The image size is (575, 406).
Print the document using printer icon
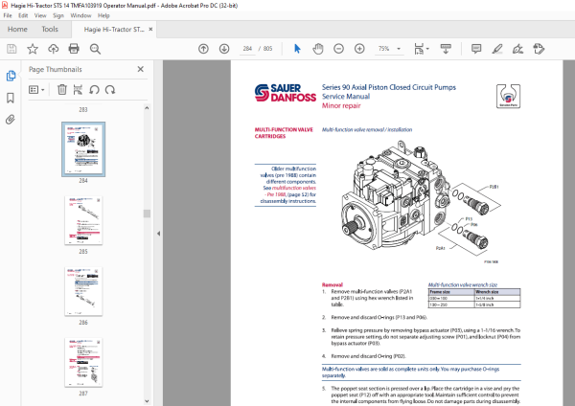74,49
